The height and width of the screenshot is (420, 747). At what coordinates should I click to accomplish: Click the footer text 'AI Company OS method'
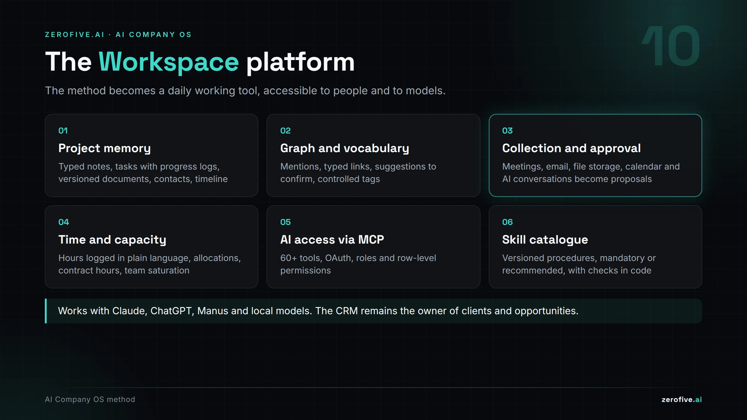[90, 399]
